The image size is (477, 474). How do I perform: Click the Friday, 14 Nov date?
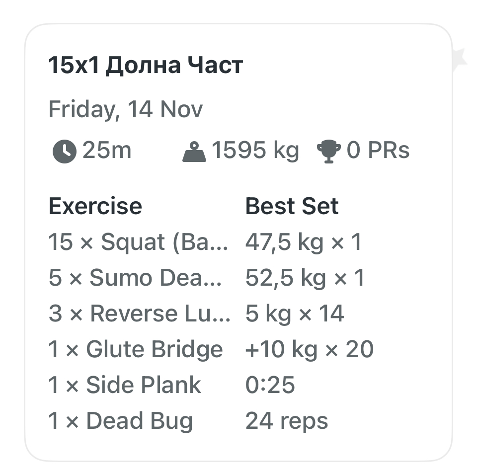point(125,109)
